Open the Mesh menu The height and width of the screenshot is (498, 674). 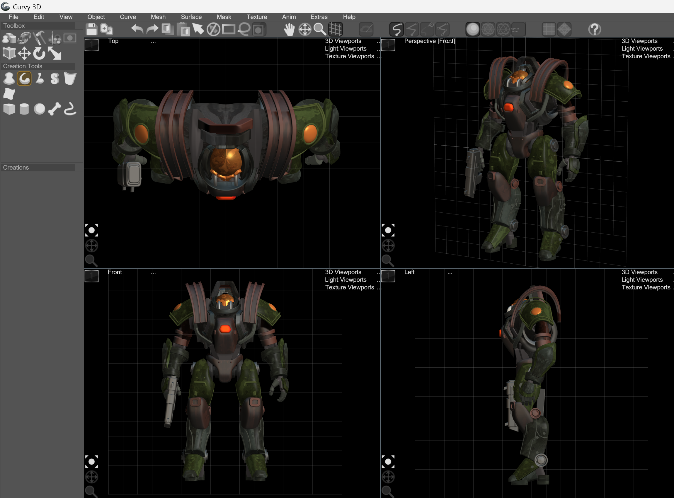(158, 17)
